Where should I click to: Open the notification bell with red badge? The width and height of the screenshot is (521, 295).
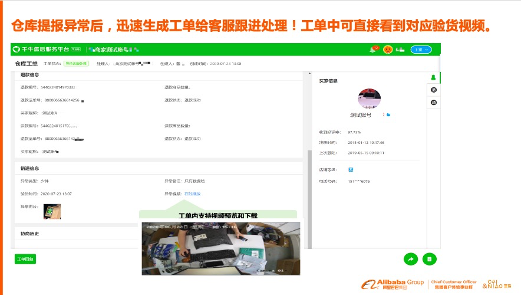coord(374,50)
